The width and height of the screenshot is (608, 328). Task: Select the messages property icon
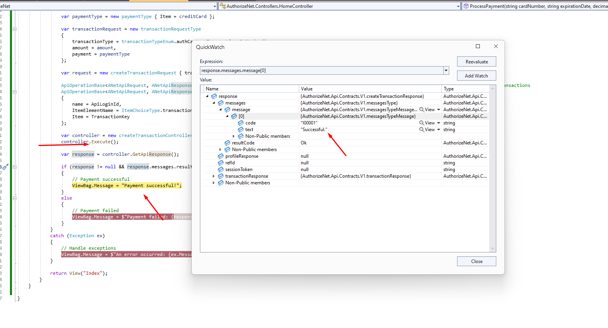point(221,103)
